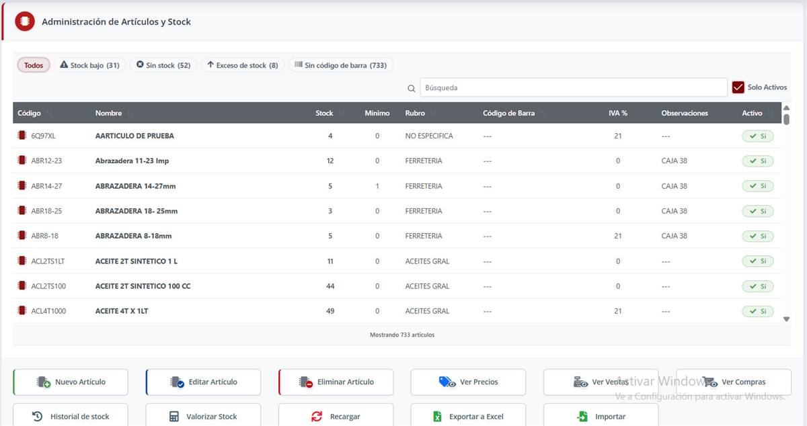Click the Editar Artículo button
This screenshot has height=426, width=807.
tap(203, 382)
